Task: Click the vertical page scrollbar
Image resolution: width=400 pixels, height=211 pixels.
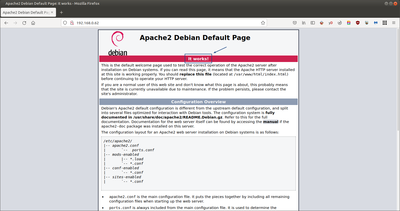Action: pos(398,80)
